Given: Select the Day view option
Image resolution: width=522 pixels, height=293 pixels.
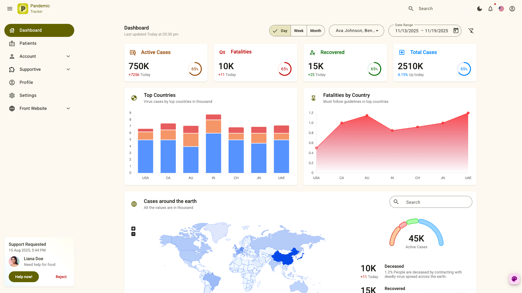Looking at the screenshot, I should click(x=280, y=31).
